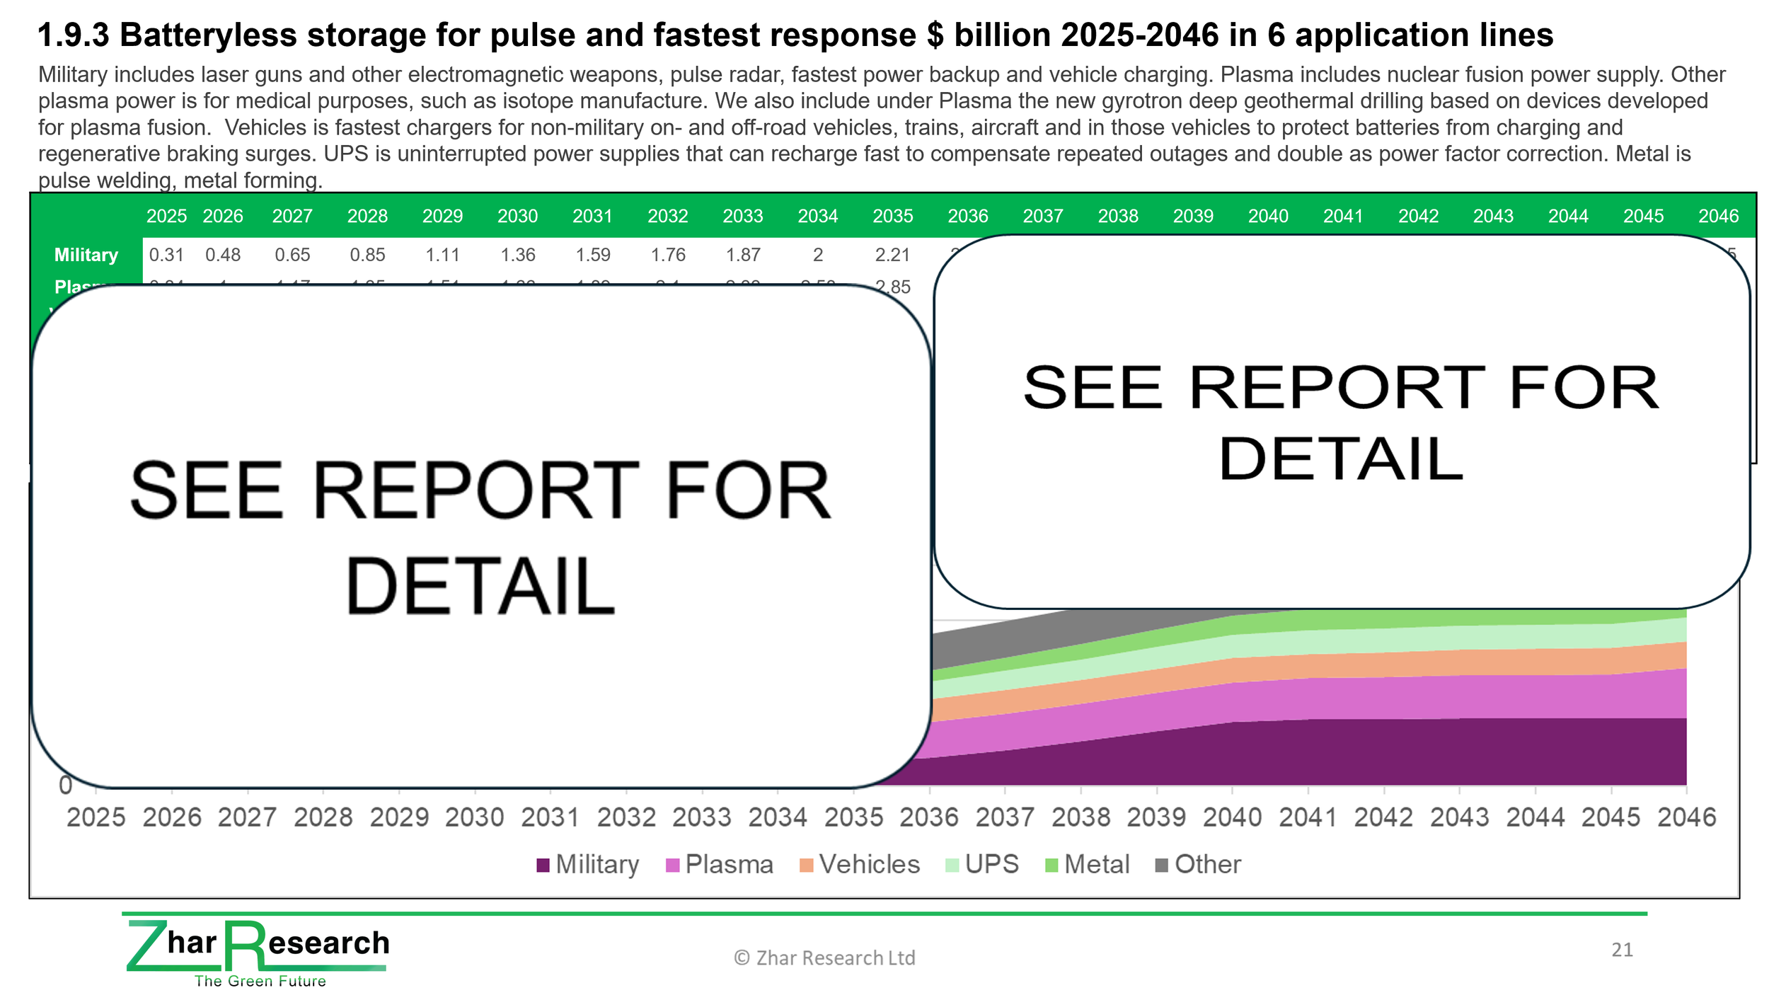The image size is (1769, 995).
Task: Click the Military 2035 value 2.21
Action: pyautogui.click(x=893, y=255)
